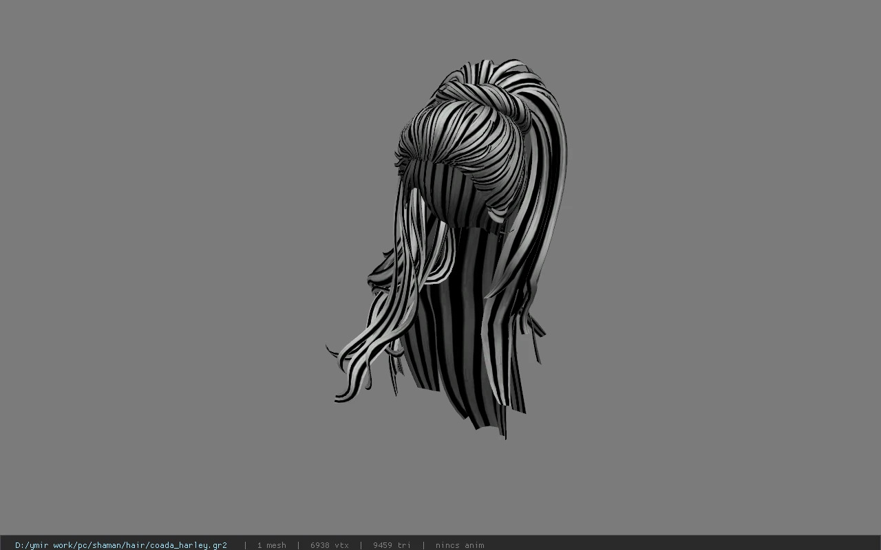Click the '1 mesh' status entry
The image size is (881, 550).
[x=271, y=545]
